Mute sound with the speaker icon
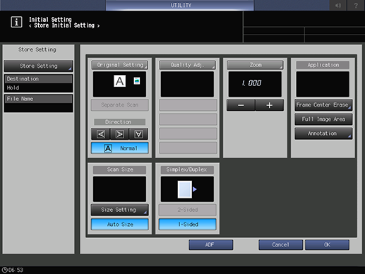365x274 pixels. pos(338,5)
